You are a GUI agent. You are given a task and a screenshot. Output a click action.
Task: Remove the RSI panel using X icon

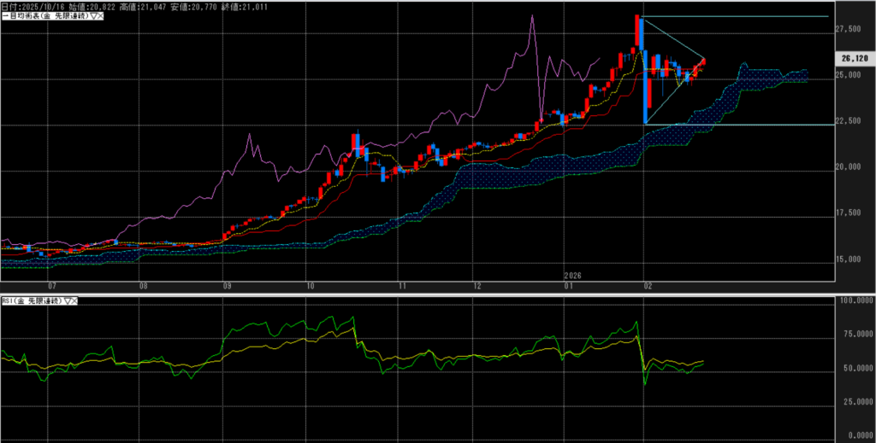(74, 301)
